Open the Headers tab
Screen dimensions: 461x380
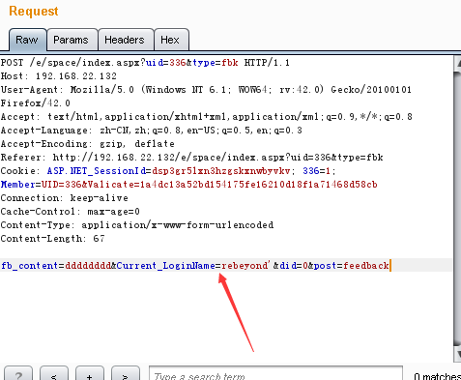(x=126, y=40)
